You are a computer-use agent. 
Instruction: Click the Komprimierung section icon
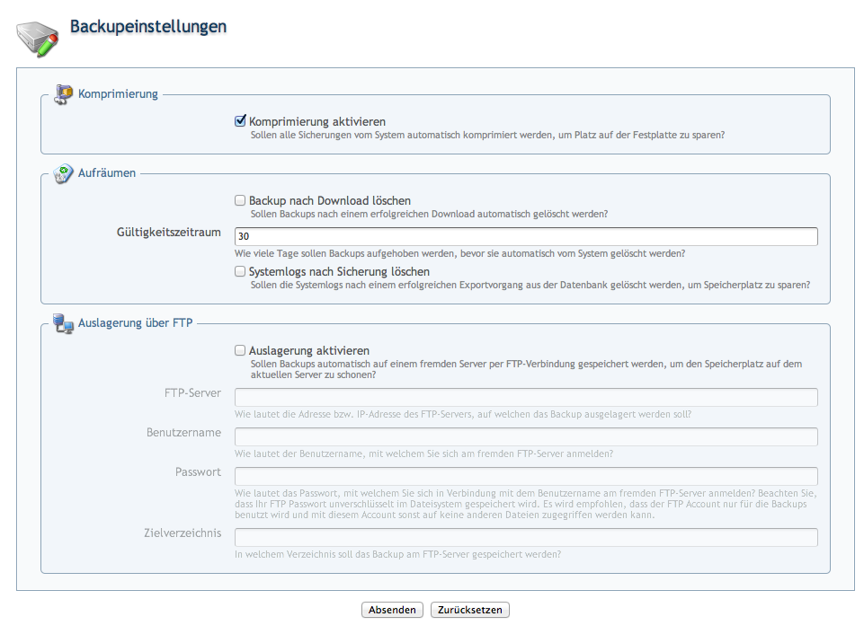click(x=63, y=94)
